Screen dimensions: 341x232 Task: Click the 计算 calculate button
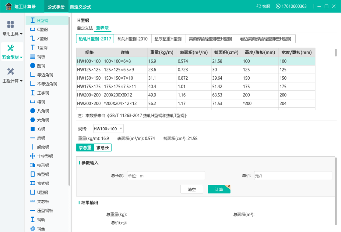219,189
